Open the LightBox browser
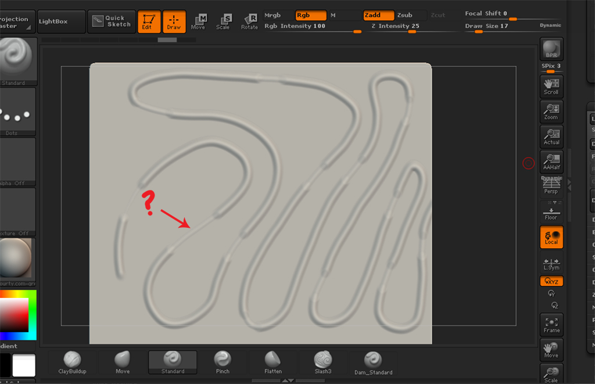The width and height of the screenshot is (595, 384). pos(60,21)
